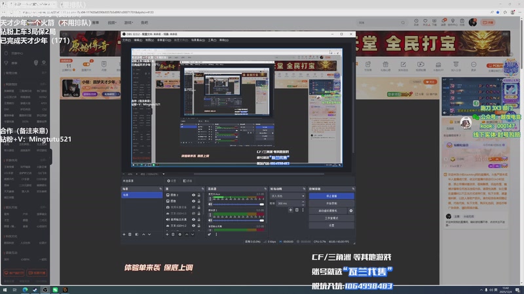524x294 pixels.
Task: Open tasks icon in site header
Action: click(462, 22)
